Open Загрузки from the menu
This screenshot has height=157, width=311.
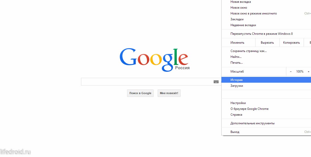(266, 86)
